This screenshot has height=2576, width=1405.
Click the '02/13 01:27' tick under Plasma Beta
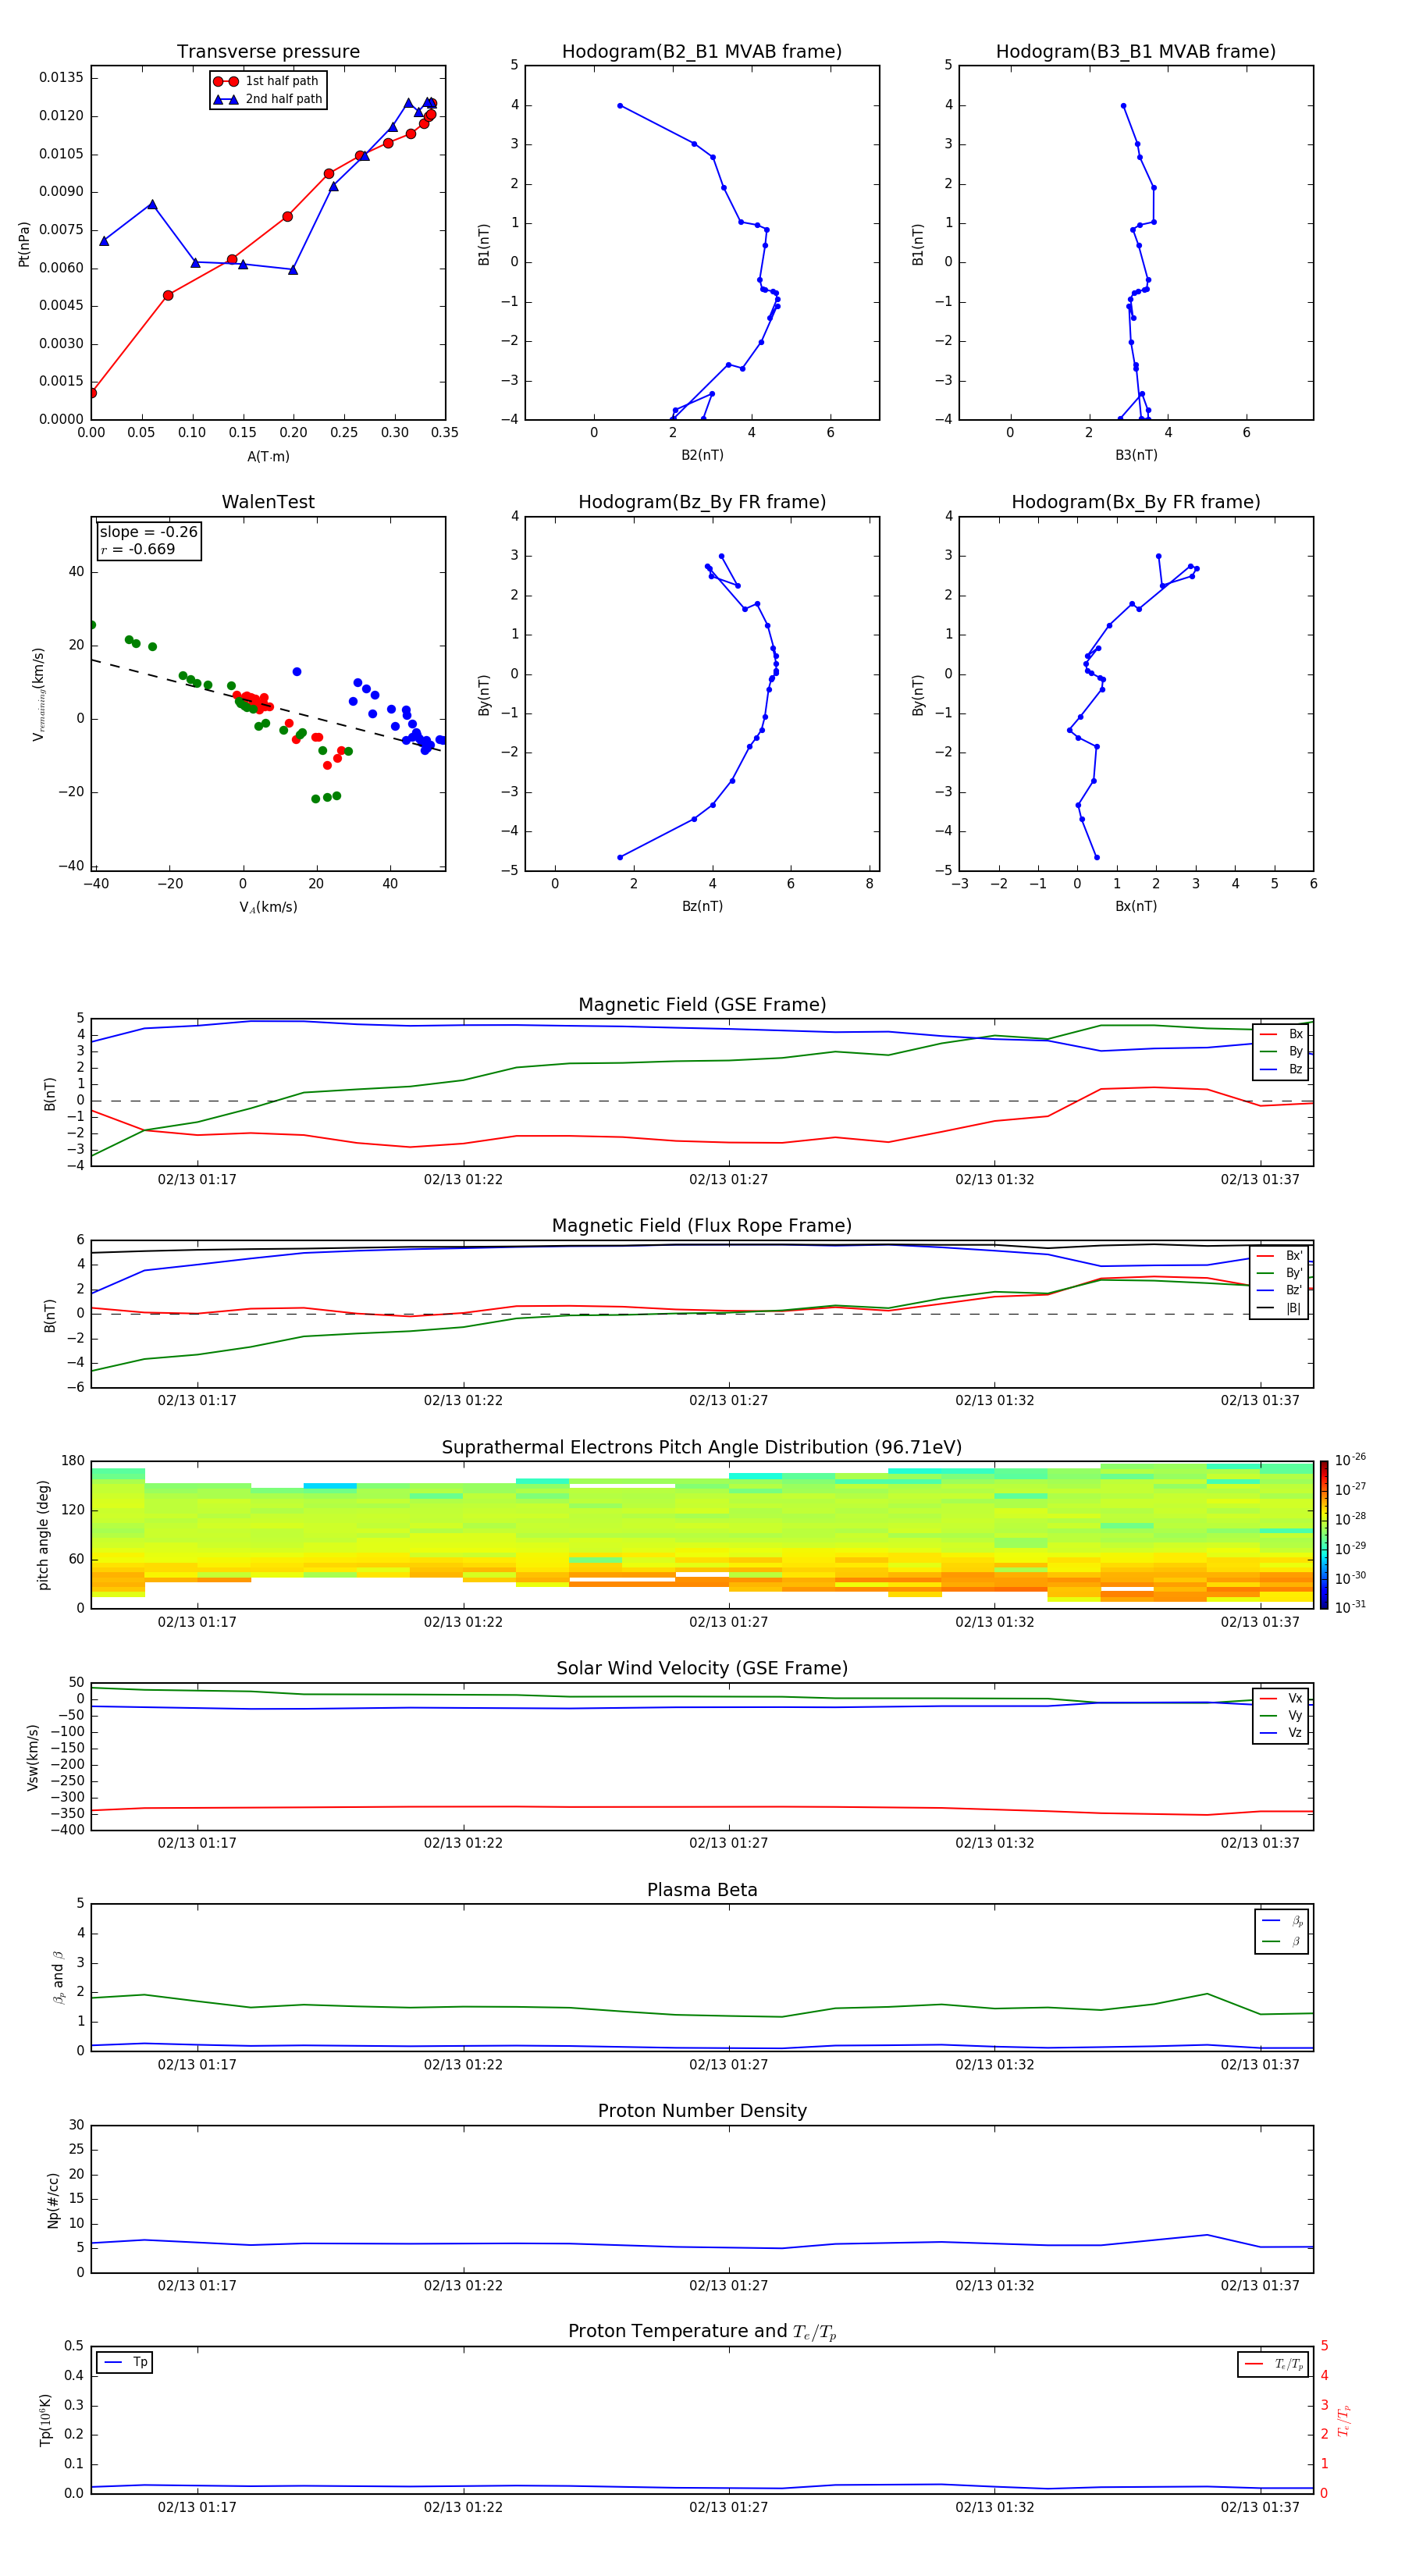point(728,2064)
